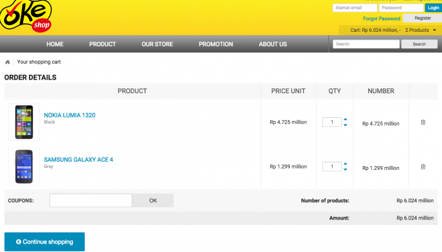Image resolution: width=442 pixels, height=252 pixels.
Task: Open the Forgot Password link
Action: 382,18
